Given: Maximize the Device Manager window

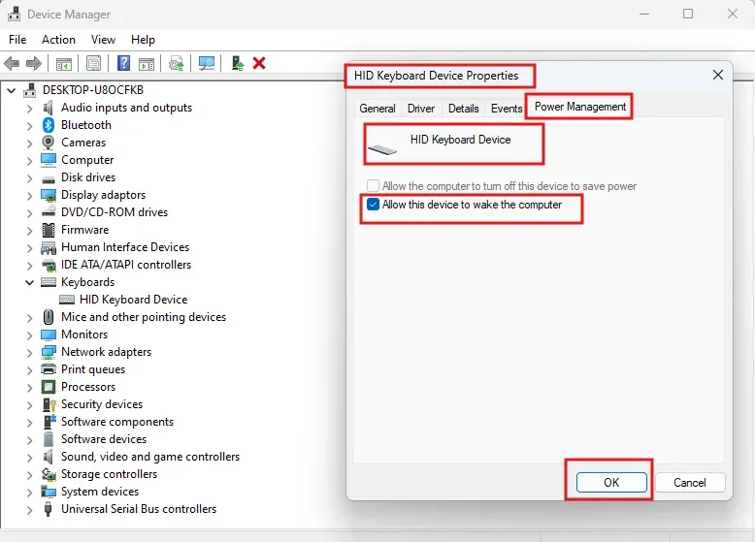Looking at the screenshot, I should pyautogui.click(x=688, y=14).
